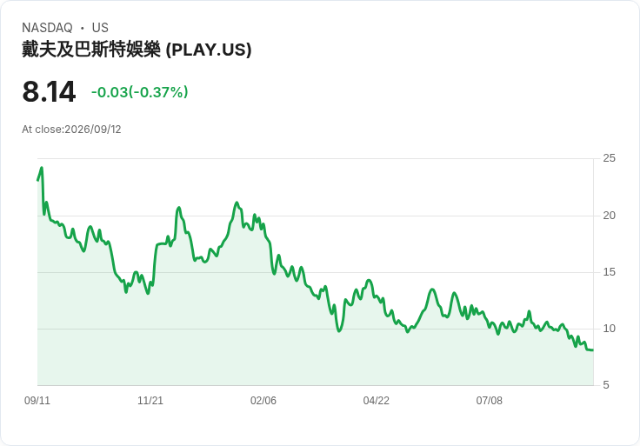Click the sharp dip before 04/22

pos(339,330)
